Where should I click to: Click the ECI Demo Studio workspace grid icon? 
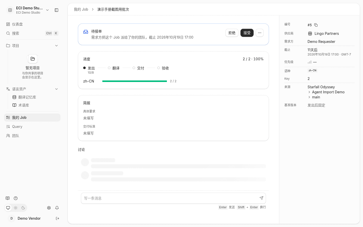[10, 10]
